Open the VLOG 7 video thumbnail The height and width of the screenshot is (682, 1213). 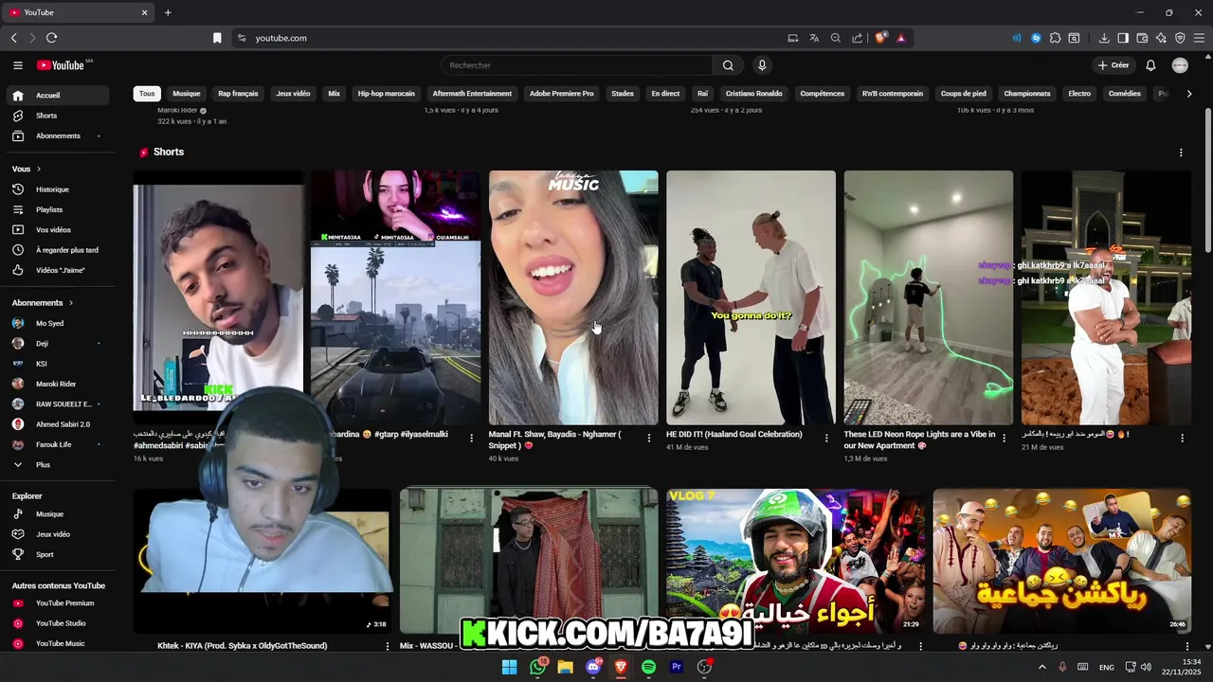795,561
